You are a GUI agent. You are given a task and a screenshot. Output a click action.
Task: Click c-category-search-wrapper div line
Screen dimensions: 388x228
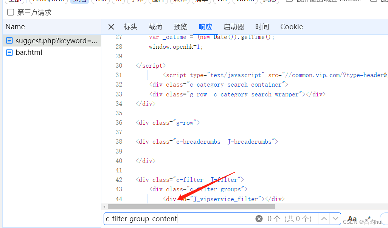[x=237, y=94]
